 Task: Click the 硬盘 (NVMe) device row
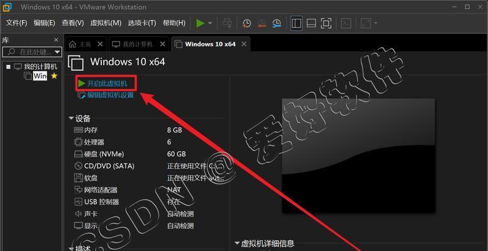[x=149, y=154]
